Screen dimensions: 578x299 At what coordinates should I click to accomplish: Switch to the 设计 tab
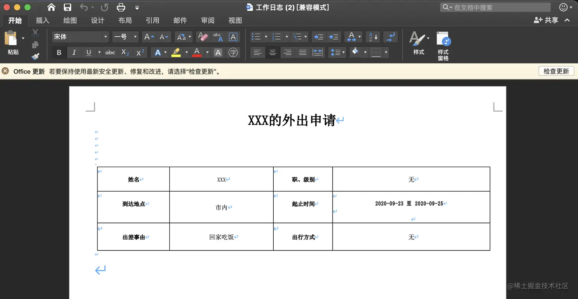coord(97,20)
